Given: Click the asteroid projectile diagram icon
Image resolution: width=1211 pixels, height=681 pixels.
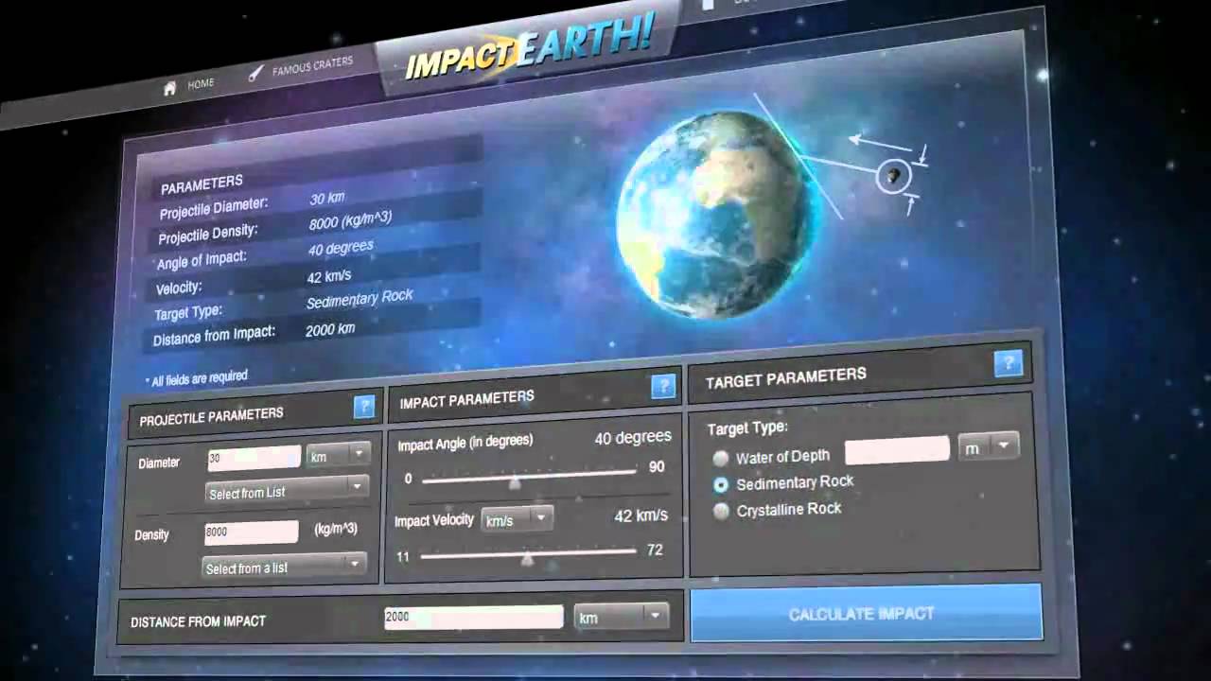Looking at the screenshot, I should pos(892,176).
